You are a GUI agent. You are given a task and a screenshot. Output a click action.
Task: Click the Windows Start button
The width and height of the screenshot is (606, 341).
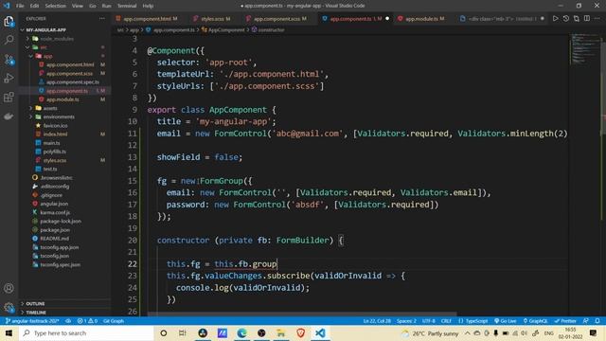[9, 332]
